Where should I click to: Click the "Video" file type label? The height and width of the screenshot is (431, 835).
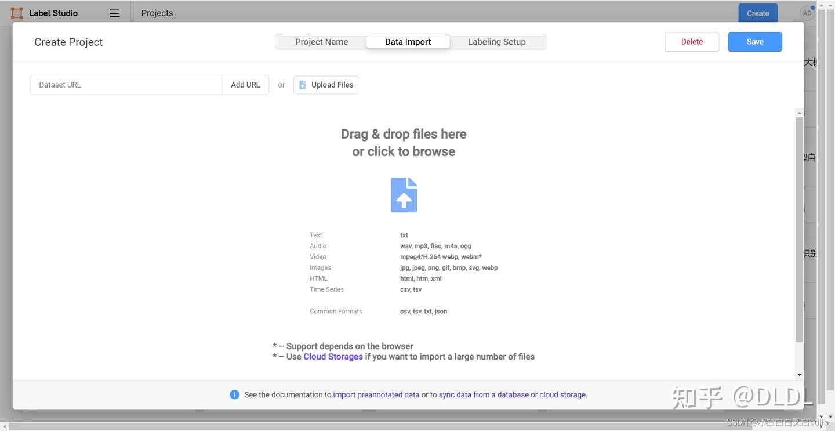pyautogui.click(x=318, y=257)
